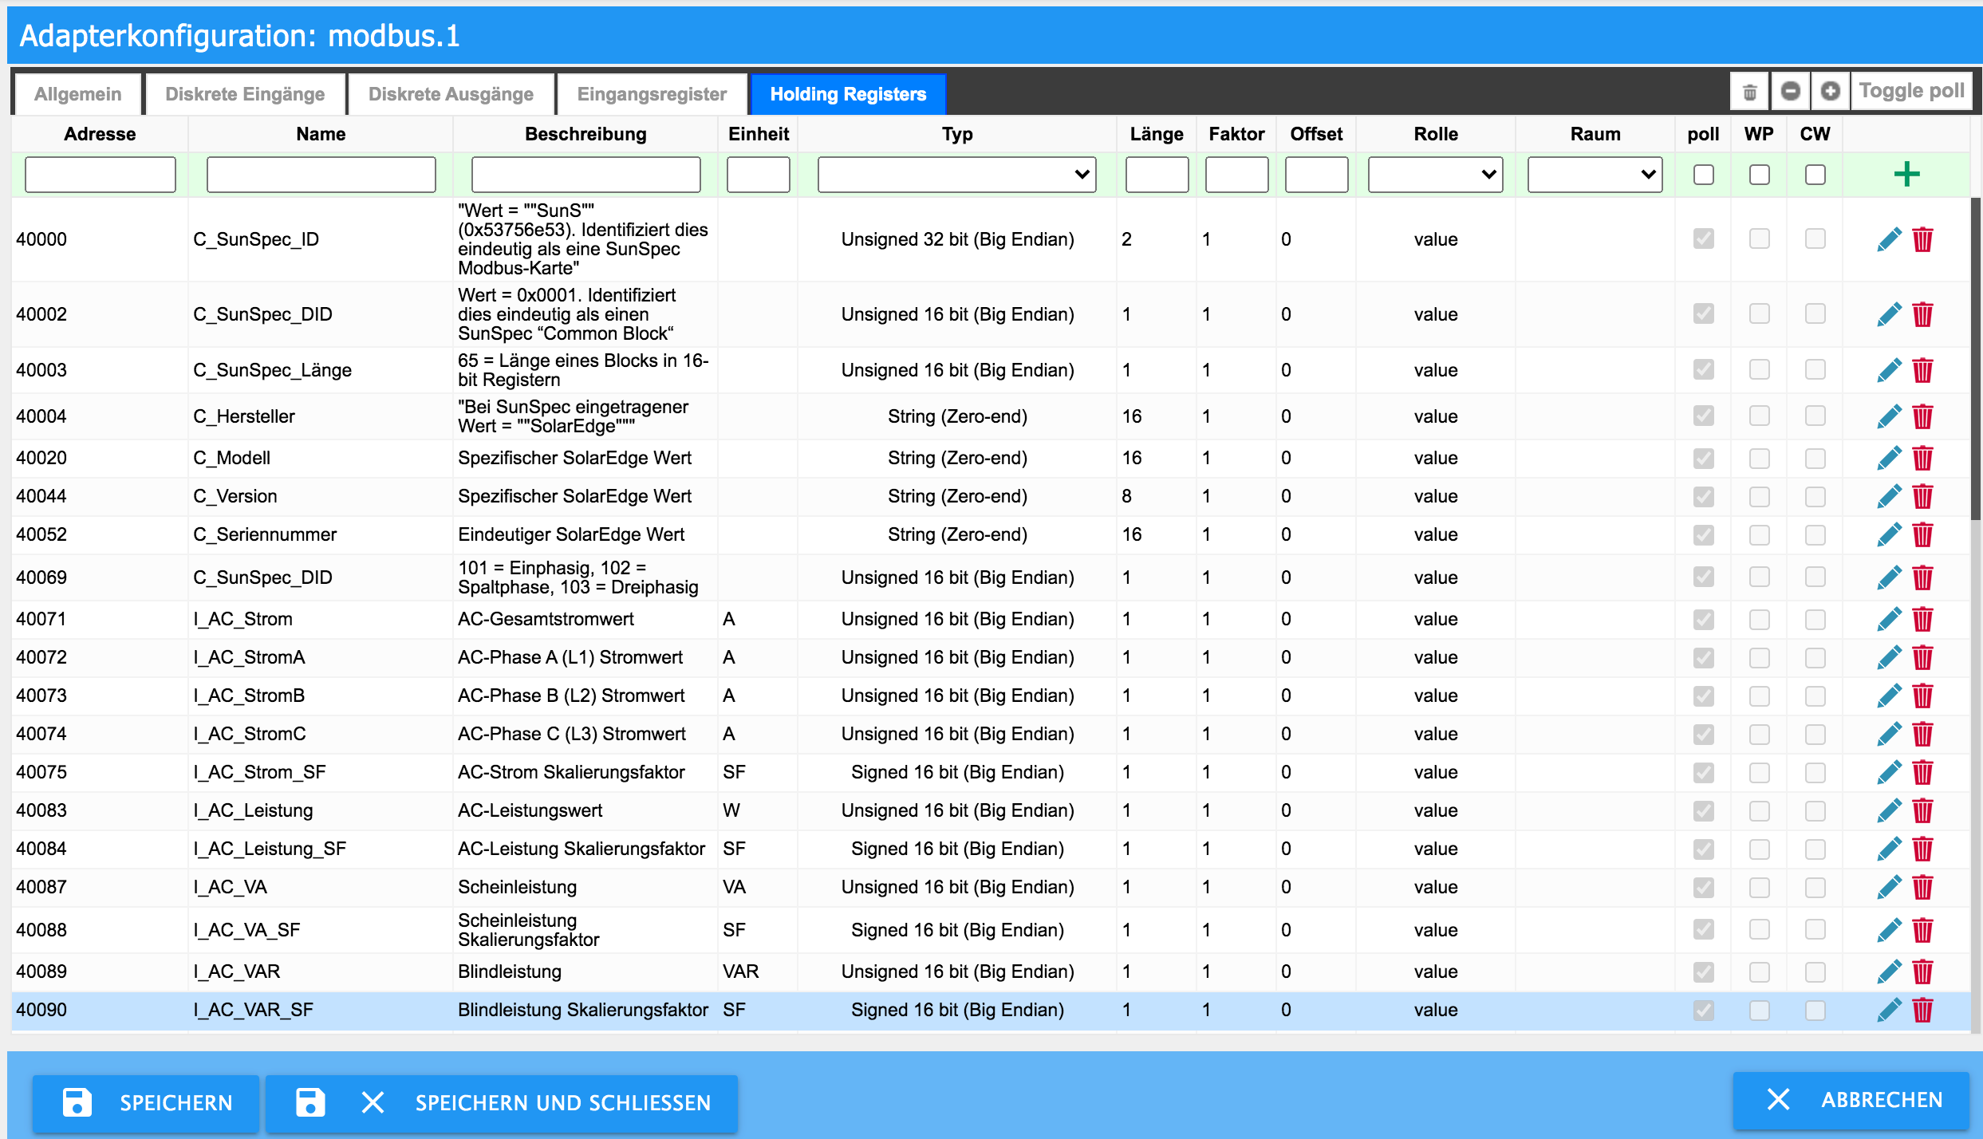This screenshot has height=1139, width=1983.
Task: Switch to the Diskrete Eingänge tab
Action: pos(245,94)
